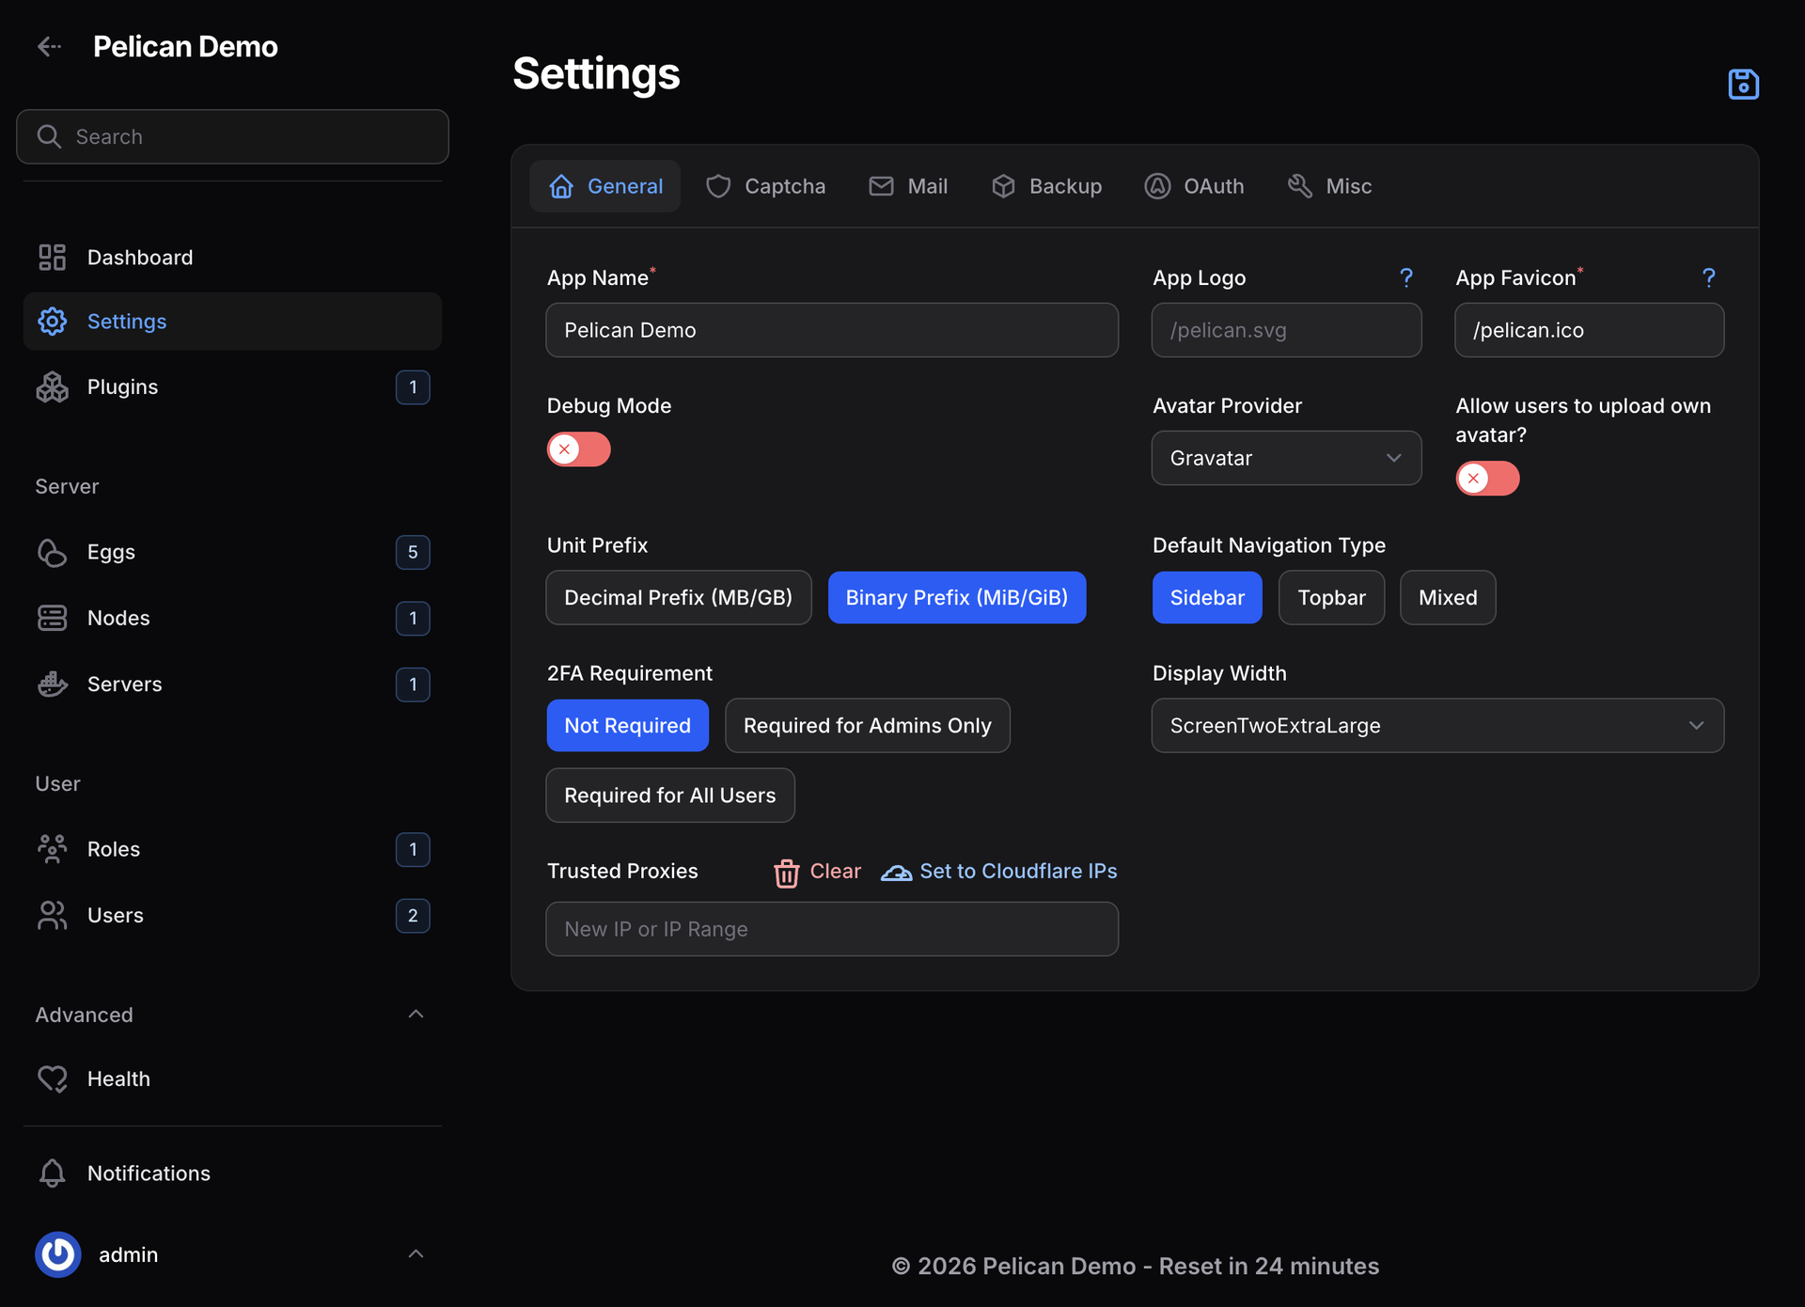Image resolution: width=1805 pixels, height=1307 pixels.
Task: Click the save disk icon
Action: tap(1743, 84)
